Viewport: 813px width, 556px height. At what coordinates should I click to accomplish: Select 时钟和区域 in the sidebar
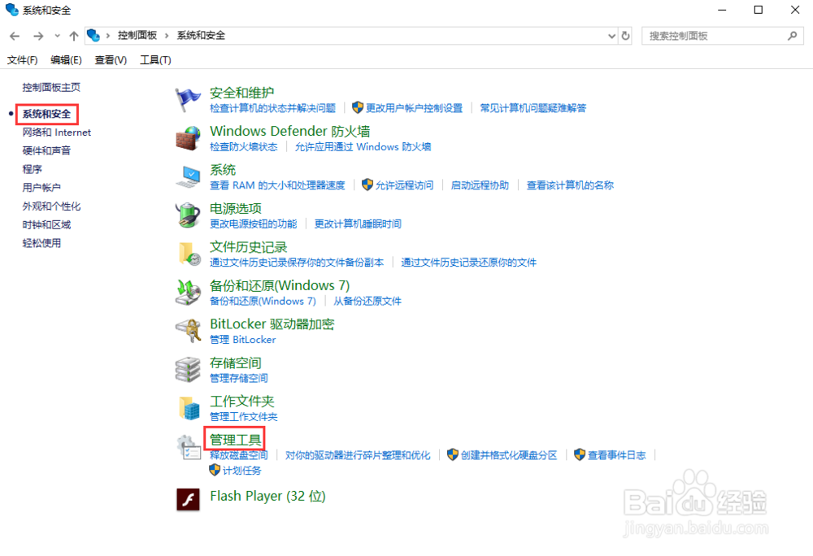tap(46, 224)
